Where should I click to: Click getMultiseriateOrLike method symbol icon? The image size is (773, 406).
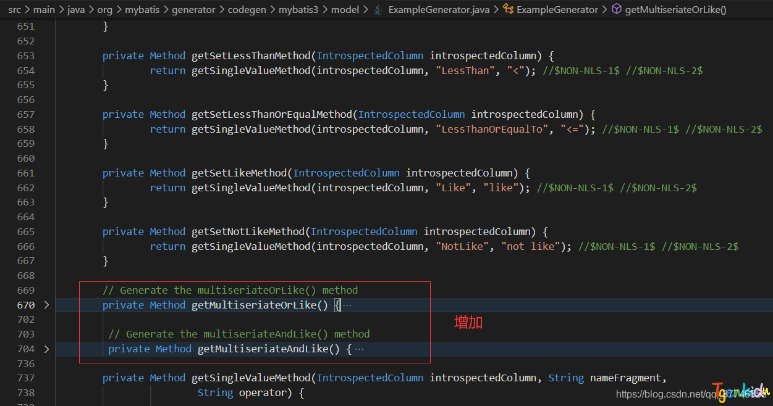coord(616,9)
